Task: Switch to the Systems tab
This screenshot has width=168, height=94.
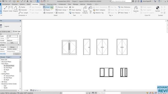Action: [x=22, y=4]
